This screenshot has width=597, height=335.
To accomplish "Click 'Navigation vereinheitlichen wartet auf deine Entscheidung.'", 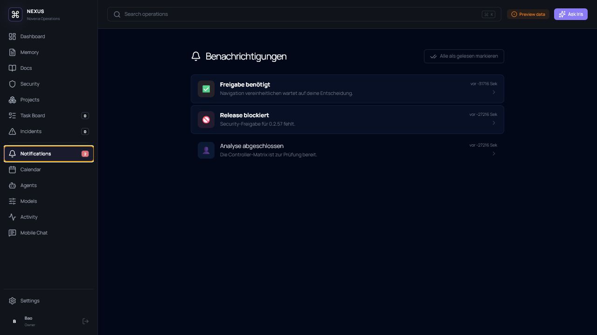I will pos(286,93).
